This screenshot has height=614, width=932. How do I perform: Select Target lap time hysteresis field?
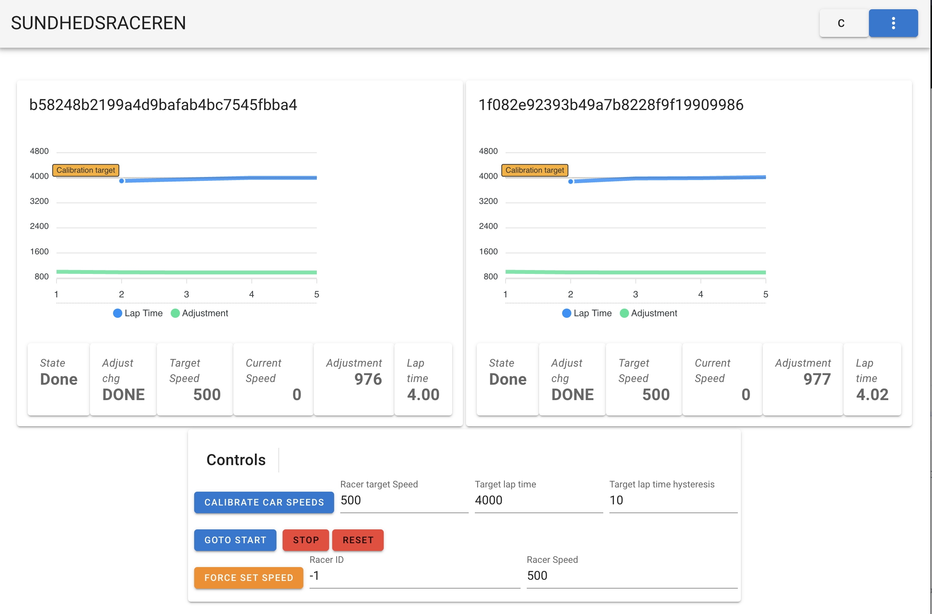click(673, 501)
